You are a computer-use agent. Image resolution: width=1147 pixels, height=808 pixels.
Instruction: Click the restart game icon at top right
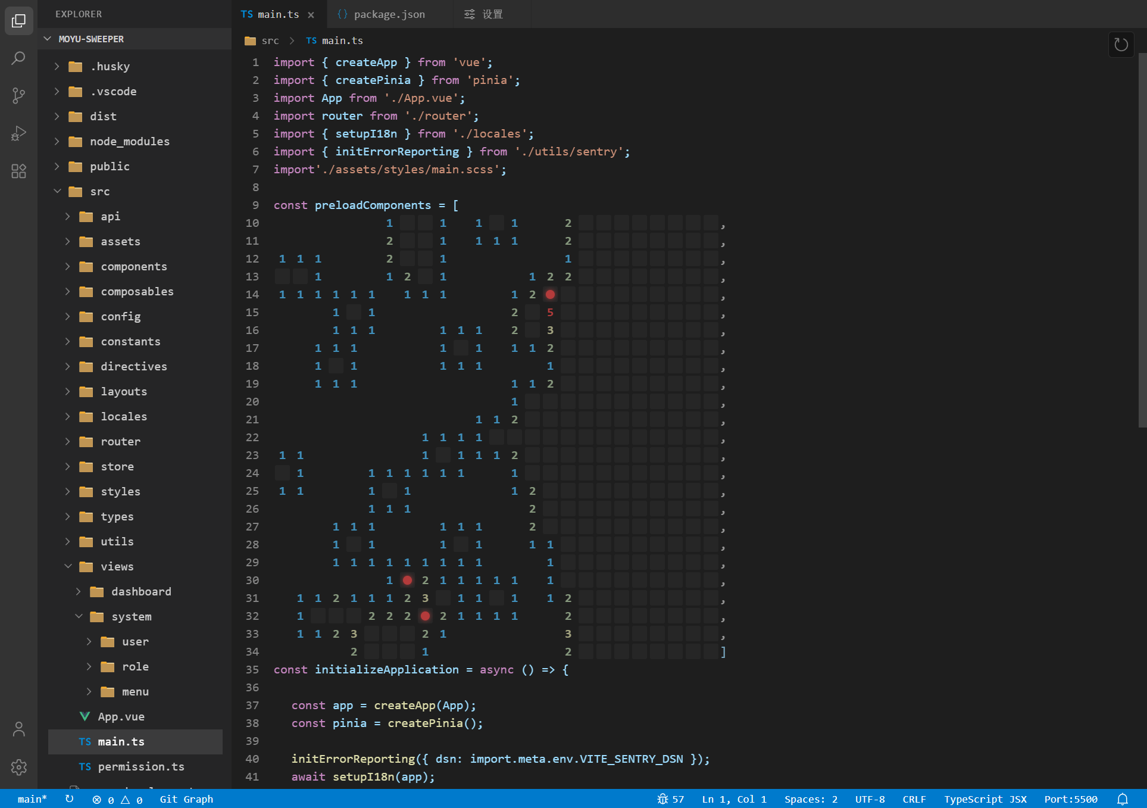tap(1121, 45)
